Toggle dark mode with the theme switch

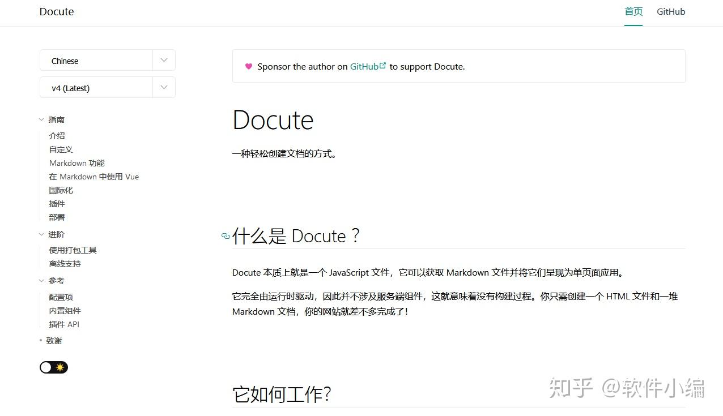(x=53, y=367)
